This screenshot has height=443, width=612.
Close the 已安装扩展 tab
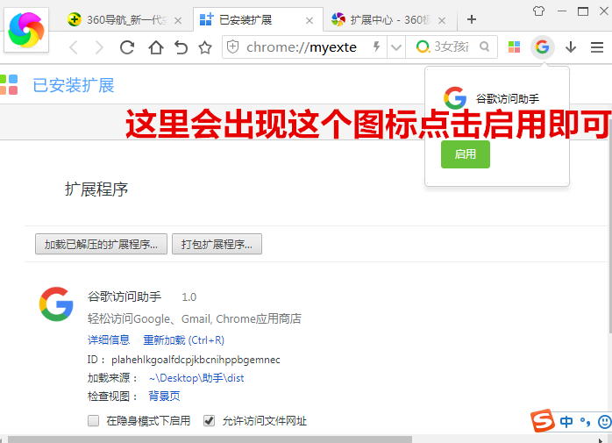pos(310,20)
